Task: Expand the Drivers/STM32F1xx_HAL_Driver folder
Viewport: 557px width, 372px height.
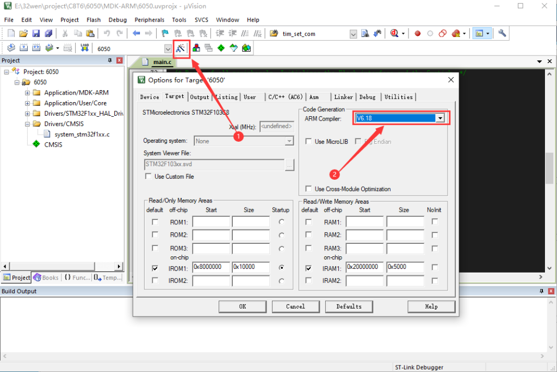Action: (27, 114)
